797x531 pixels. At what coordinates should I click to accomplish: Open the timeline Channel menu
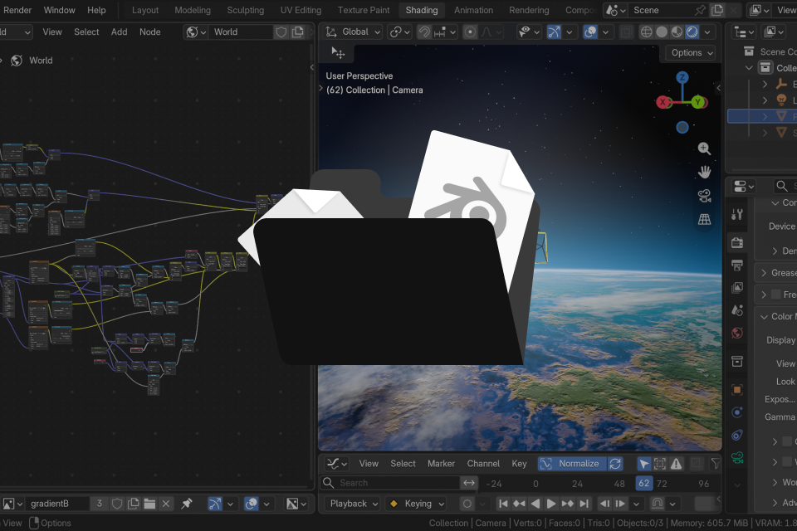click(x=483, y=464)
